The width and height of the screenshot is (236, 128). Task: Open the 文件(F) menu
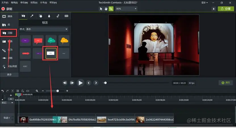coord(5,3)
